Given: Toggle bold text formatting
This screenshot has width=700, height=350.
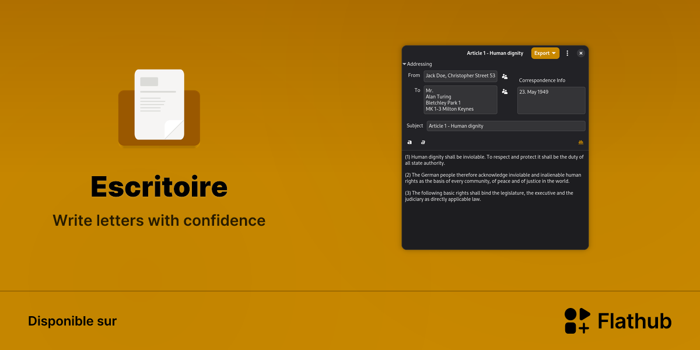Looking at the screenshot, I should [x=409, y=142].
